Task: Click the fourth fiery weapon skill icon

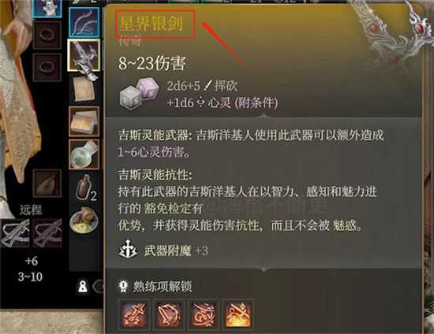Action: [x=238, y=314]
